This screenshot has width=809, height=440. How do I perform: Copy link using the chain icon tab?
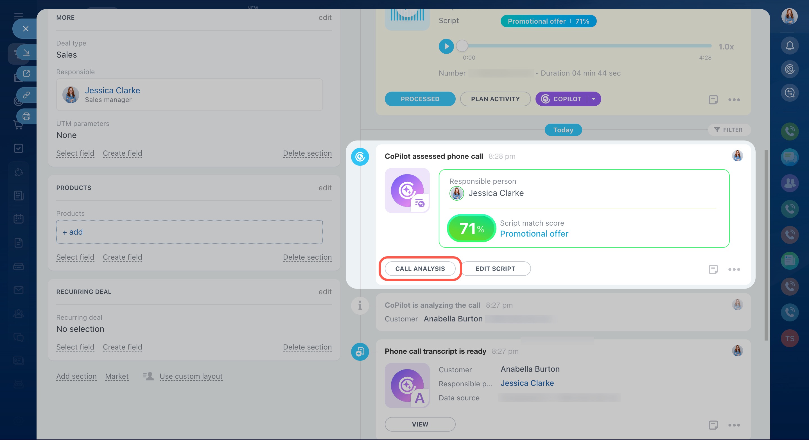(x=26, y=95)
